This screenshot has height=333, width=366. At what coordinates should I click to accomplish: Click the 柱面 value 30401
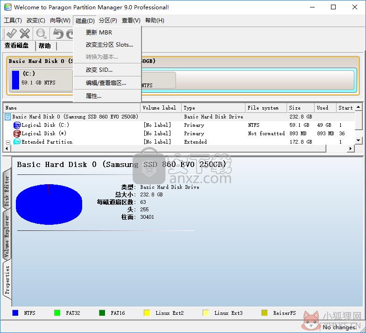pos(147,217)
